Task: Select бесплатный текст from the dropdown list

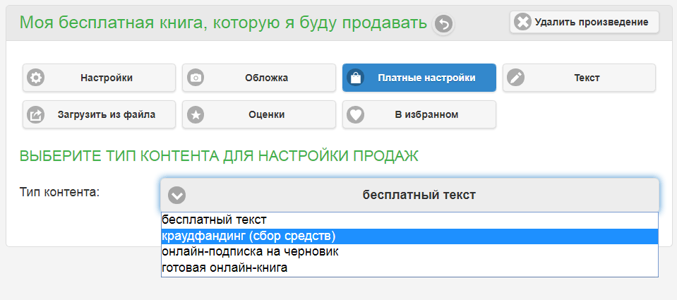Action: coord(214,220)
